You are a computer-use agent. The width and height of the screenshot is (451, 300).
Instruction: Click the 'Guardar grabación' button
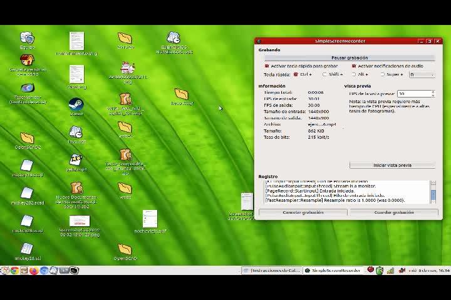tap(393, 212)
